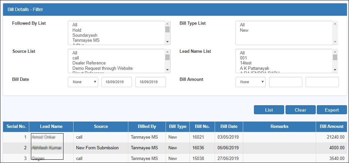
Task: Select 'All' in Followed By List
Action: coord(75,25)
